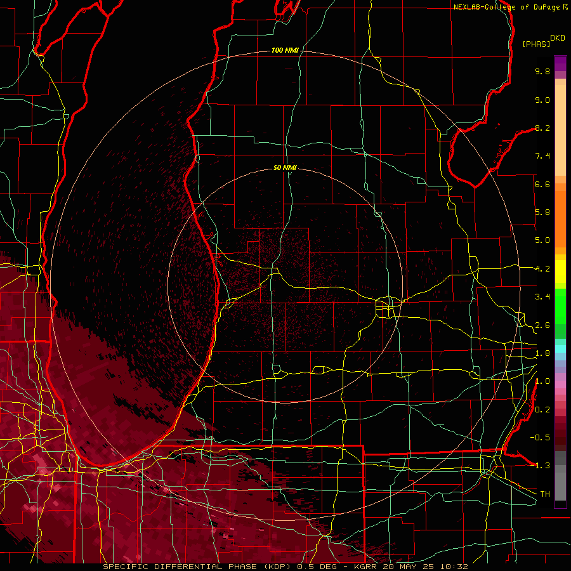Pick the pink segment of the color bar
This screenshot has width=571, height=571.
pos(560,384)
